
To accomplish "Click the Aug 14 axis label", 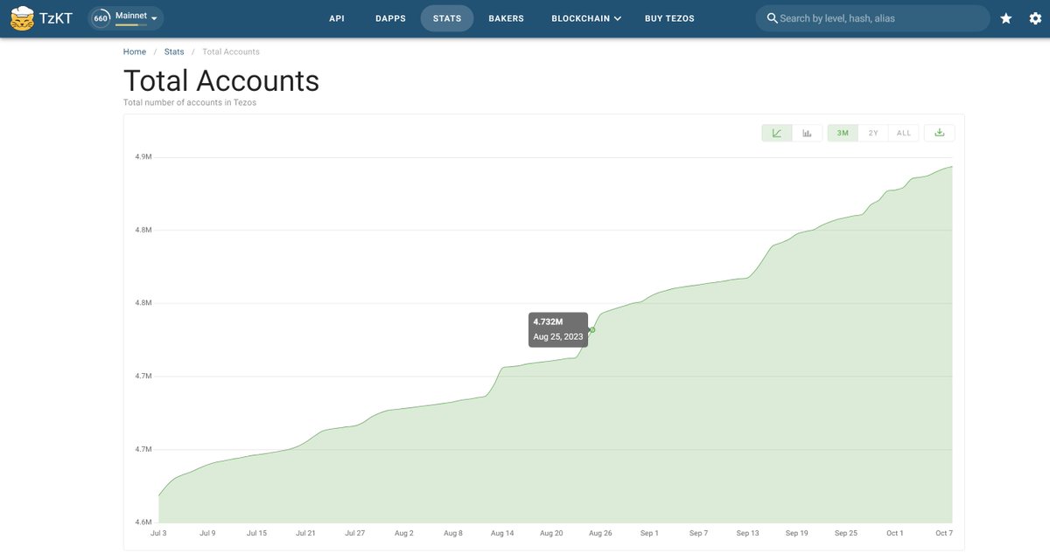I will [502, 532].
